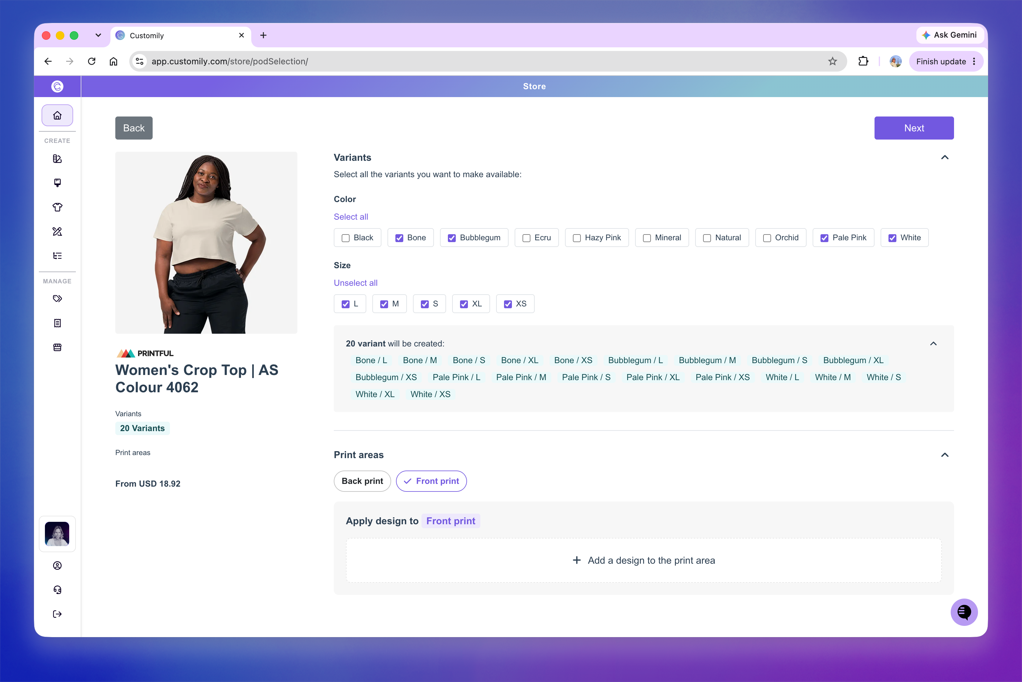The height and width of the screenshot is (682, 1022).
Task: Open the browser extensions puzzle icon
Action: pyautogui.click(x=863, y=61)
